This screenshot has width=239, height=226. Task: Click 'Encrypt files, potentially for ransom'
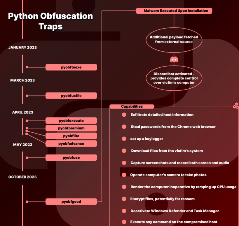tap(162, 199)
